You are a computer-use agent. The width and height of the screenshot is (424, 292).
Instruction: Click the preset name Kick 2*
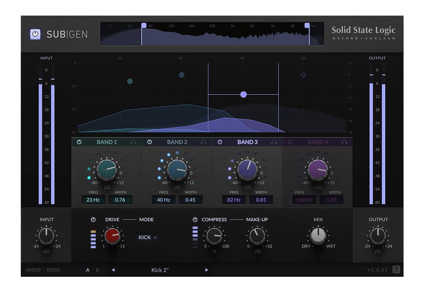coord(160,270)
